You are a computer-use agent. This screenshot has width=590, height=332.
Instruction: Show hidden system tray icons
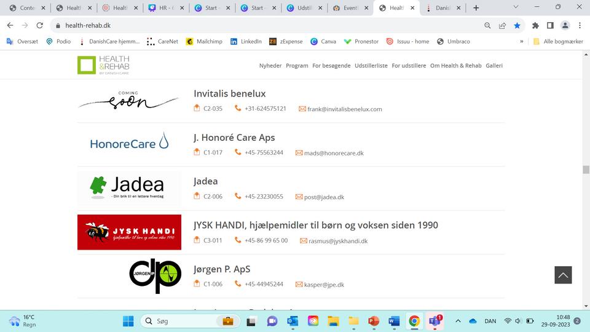coord(458,321)
